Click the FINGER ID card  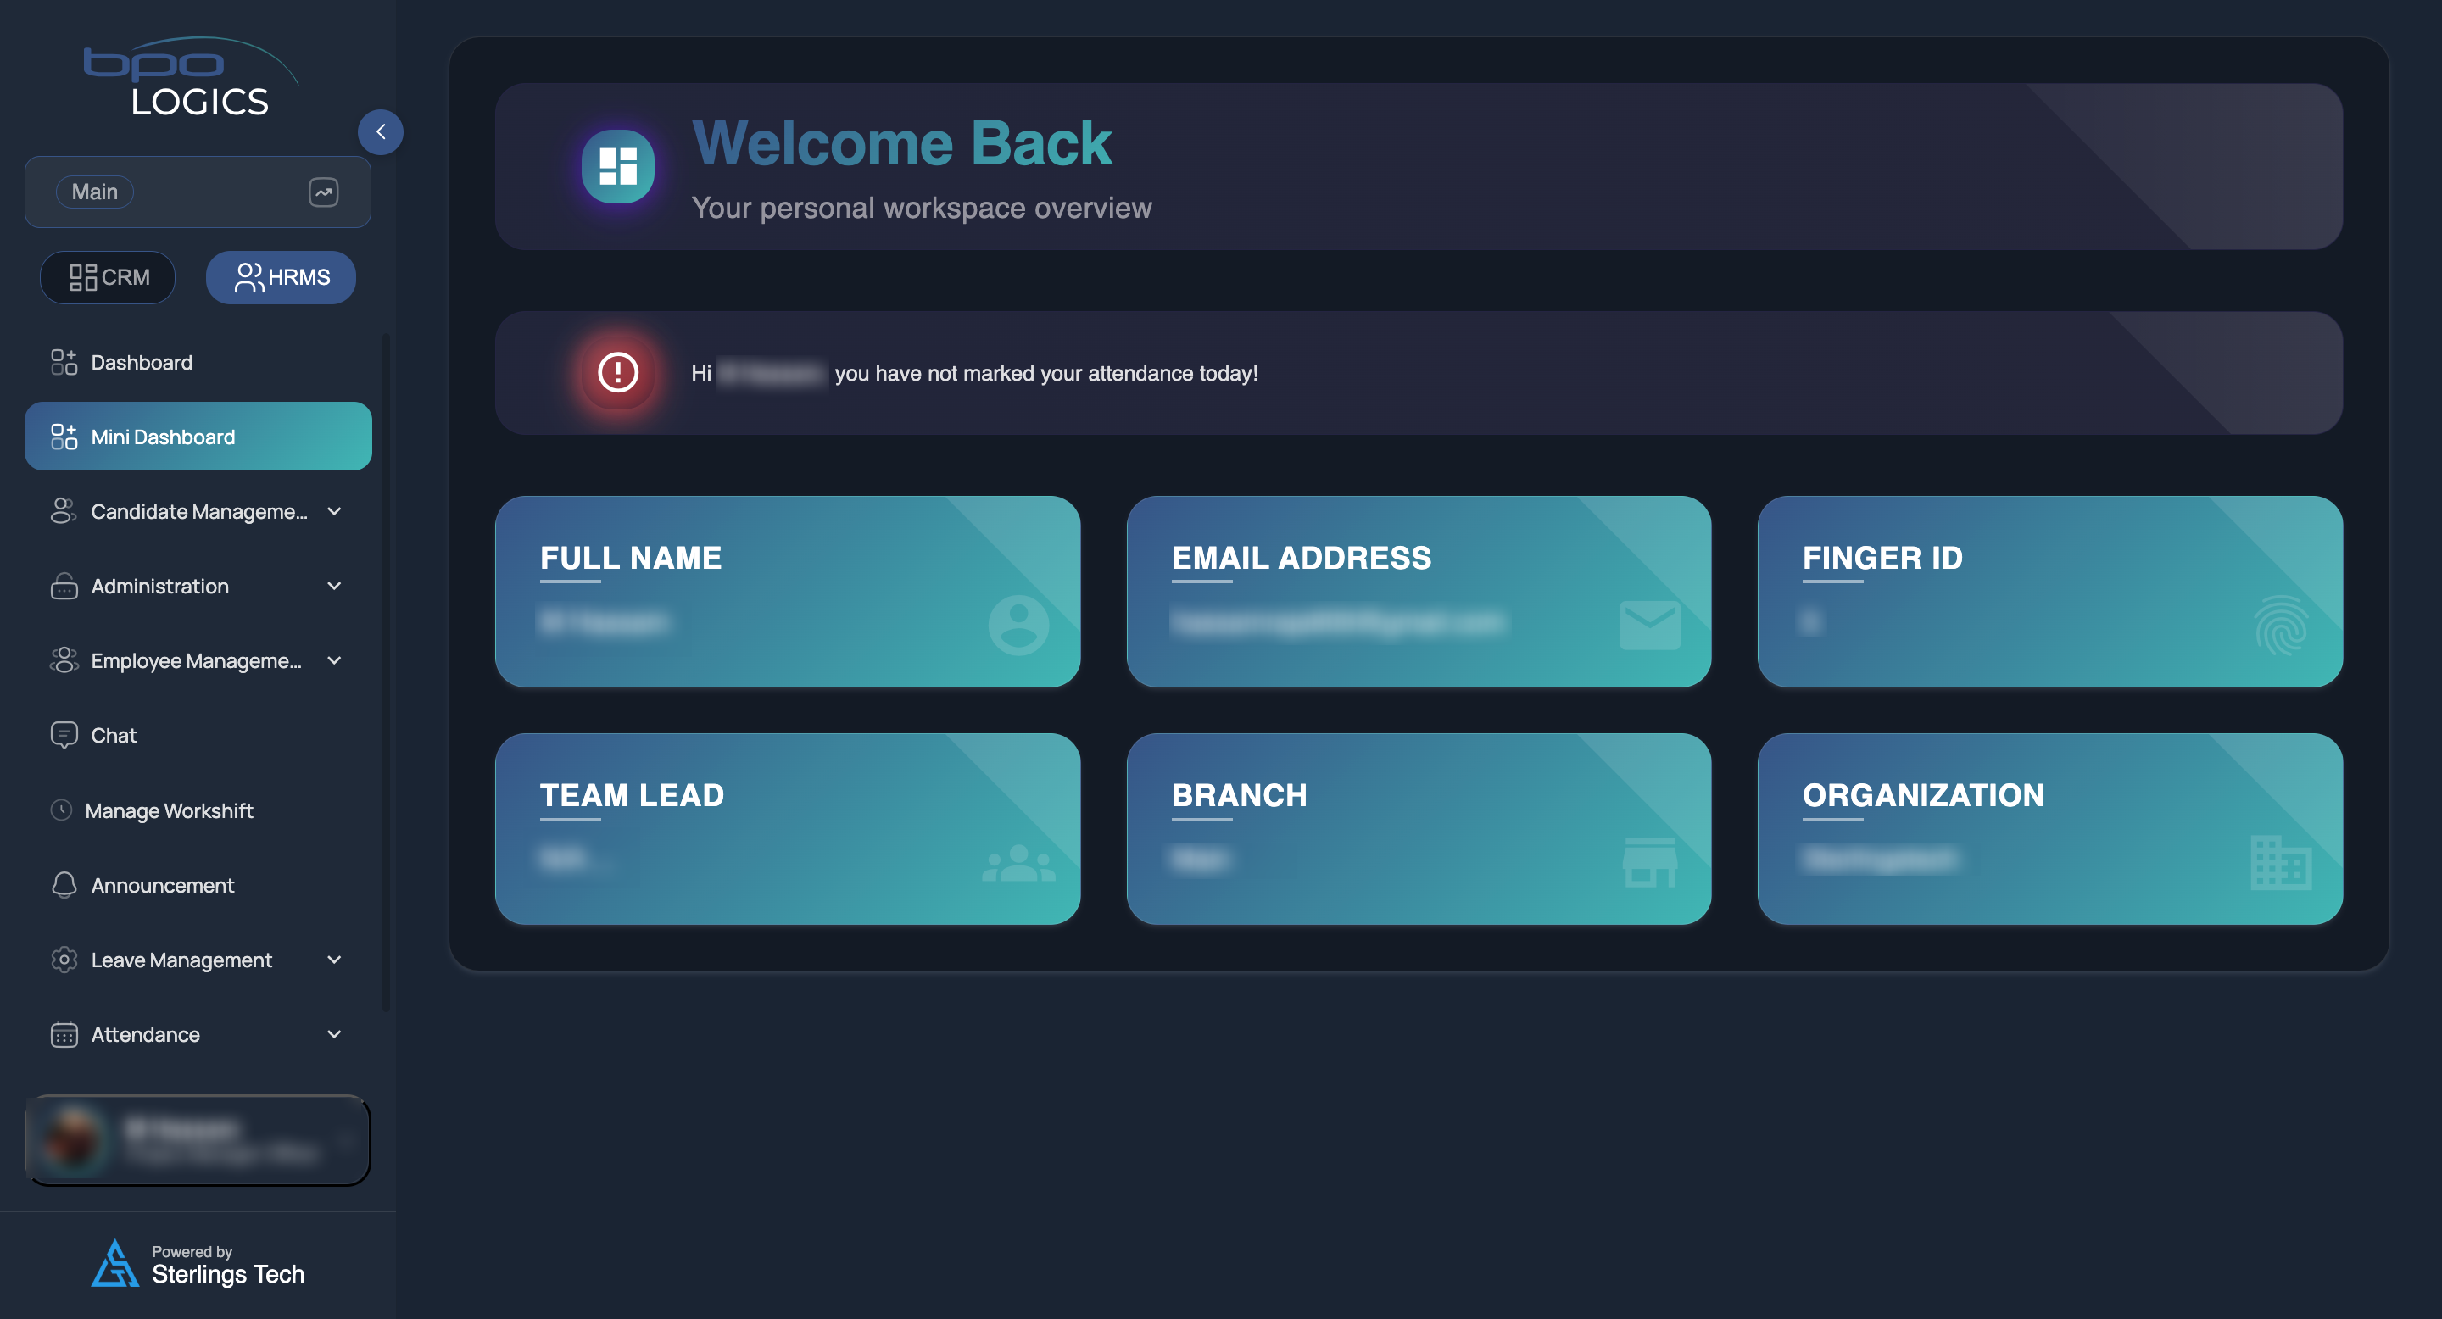click(2049, 592)
